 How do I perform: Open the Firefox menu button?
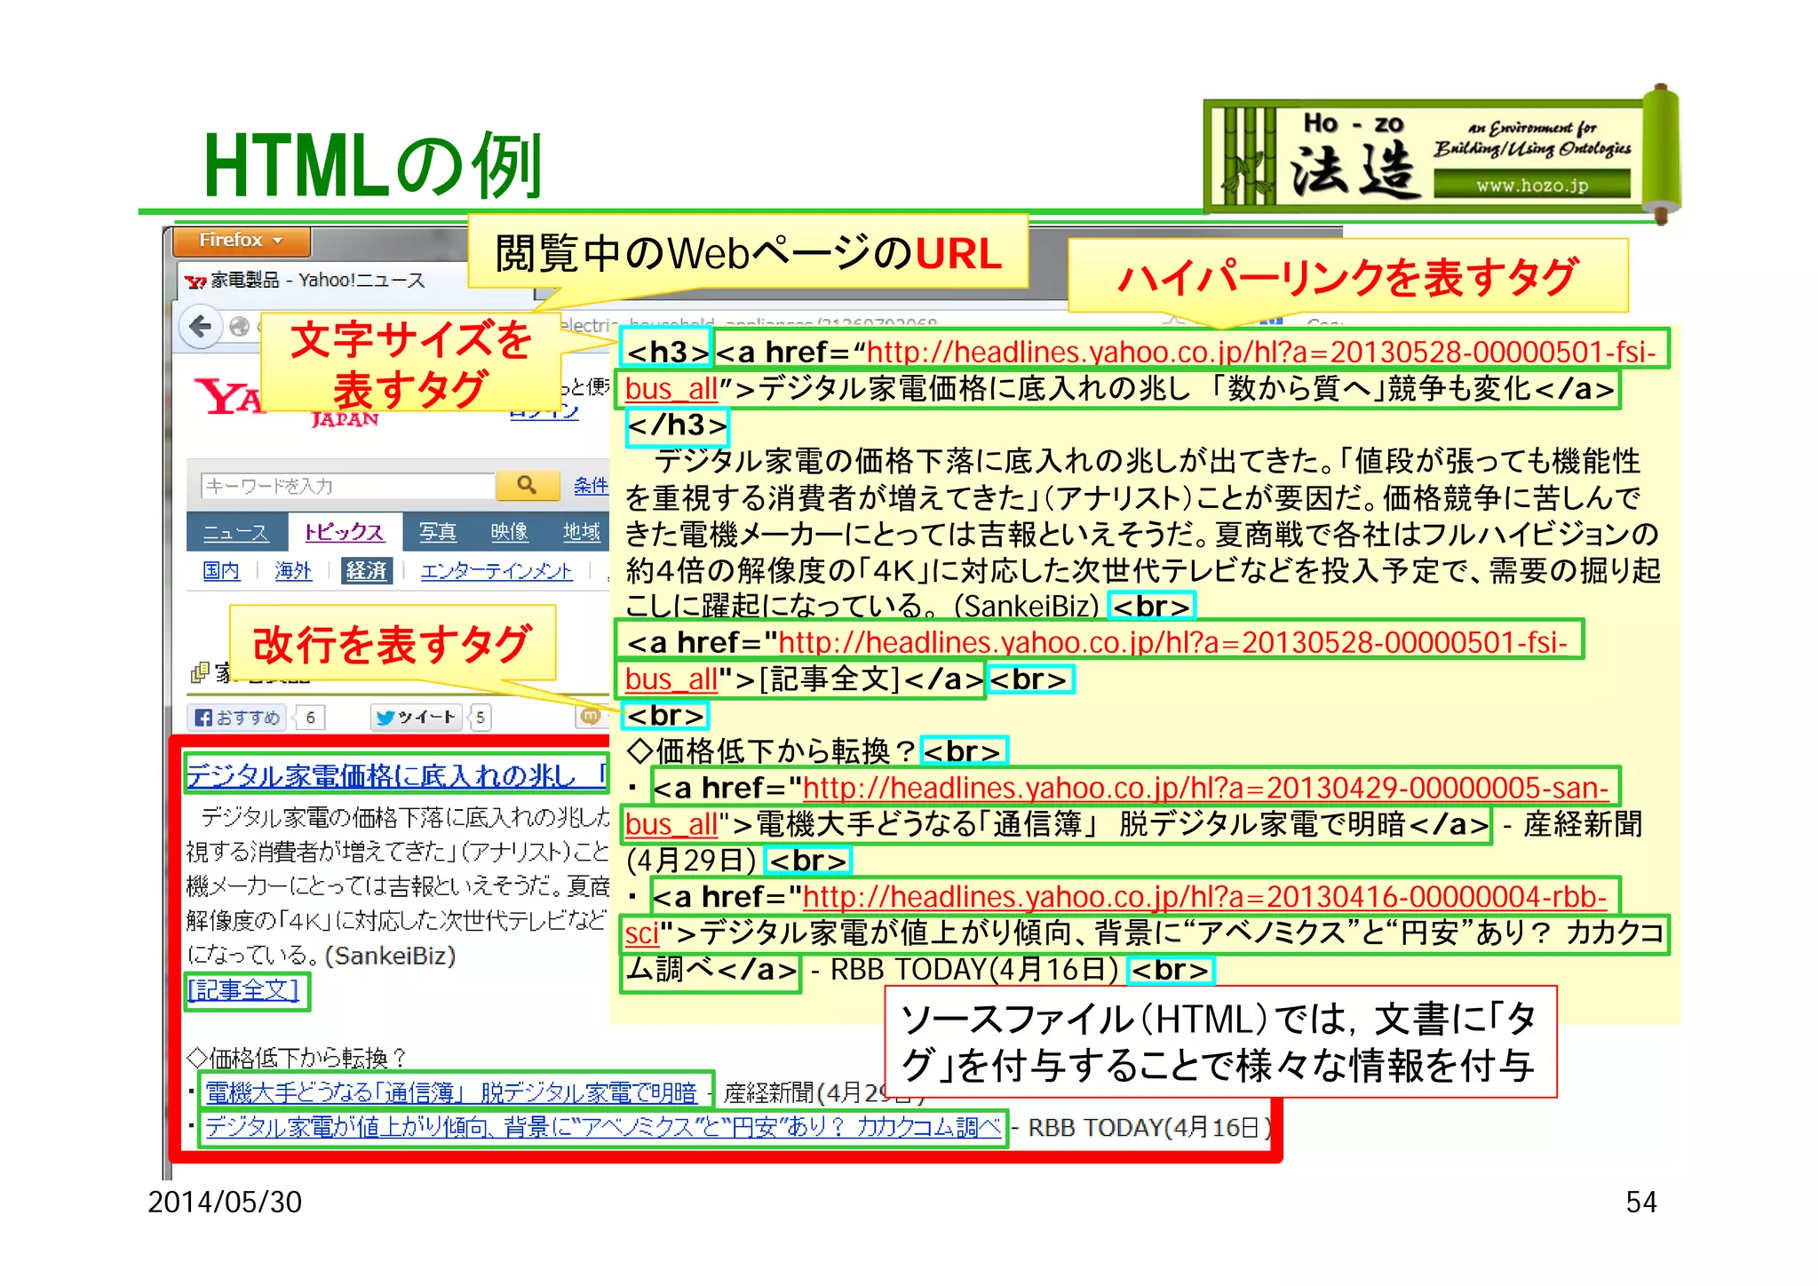(241, 241)
